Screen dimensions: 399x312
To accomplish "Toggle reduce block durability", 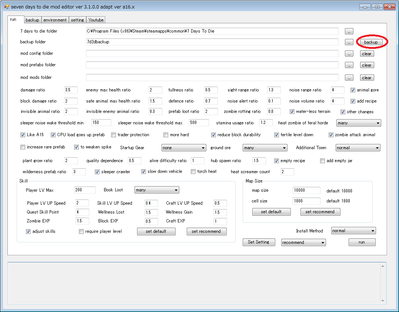I will tap(213, 135).
